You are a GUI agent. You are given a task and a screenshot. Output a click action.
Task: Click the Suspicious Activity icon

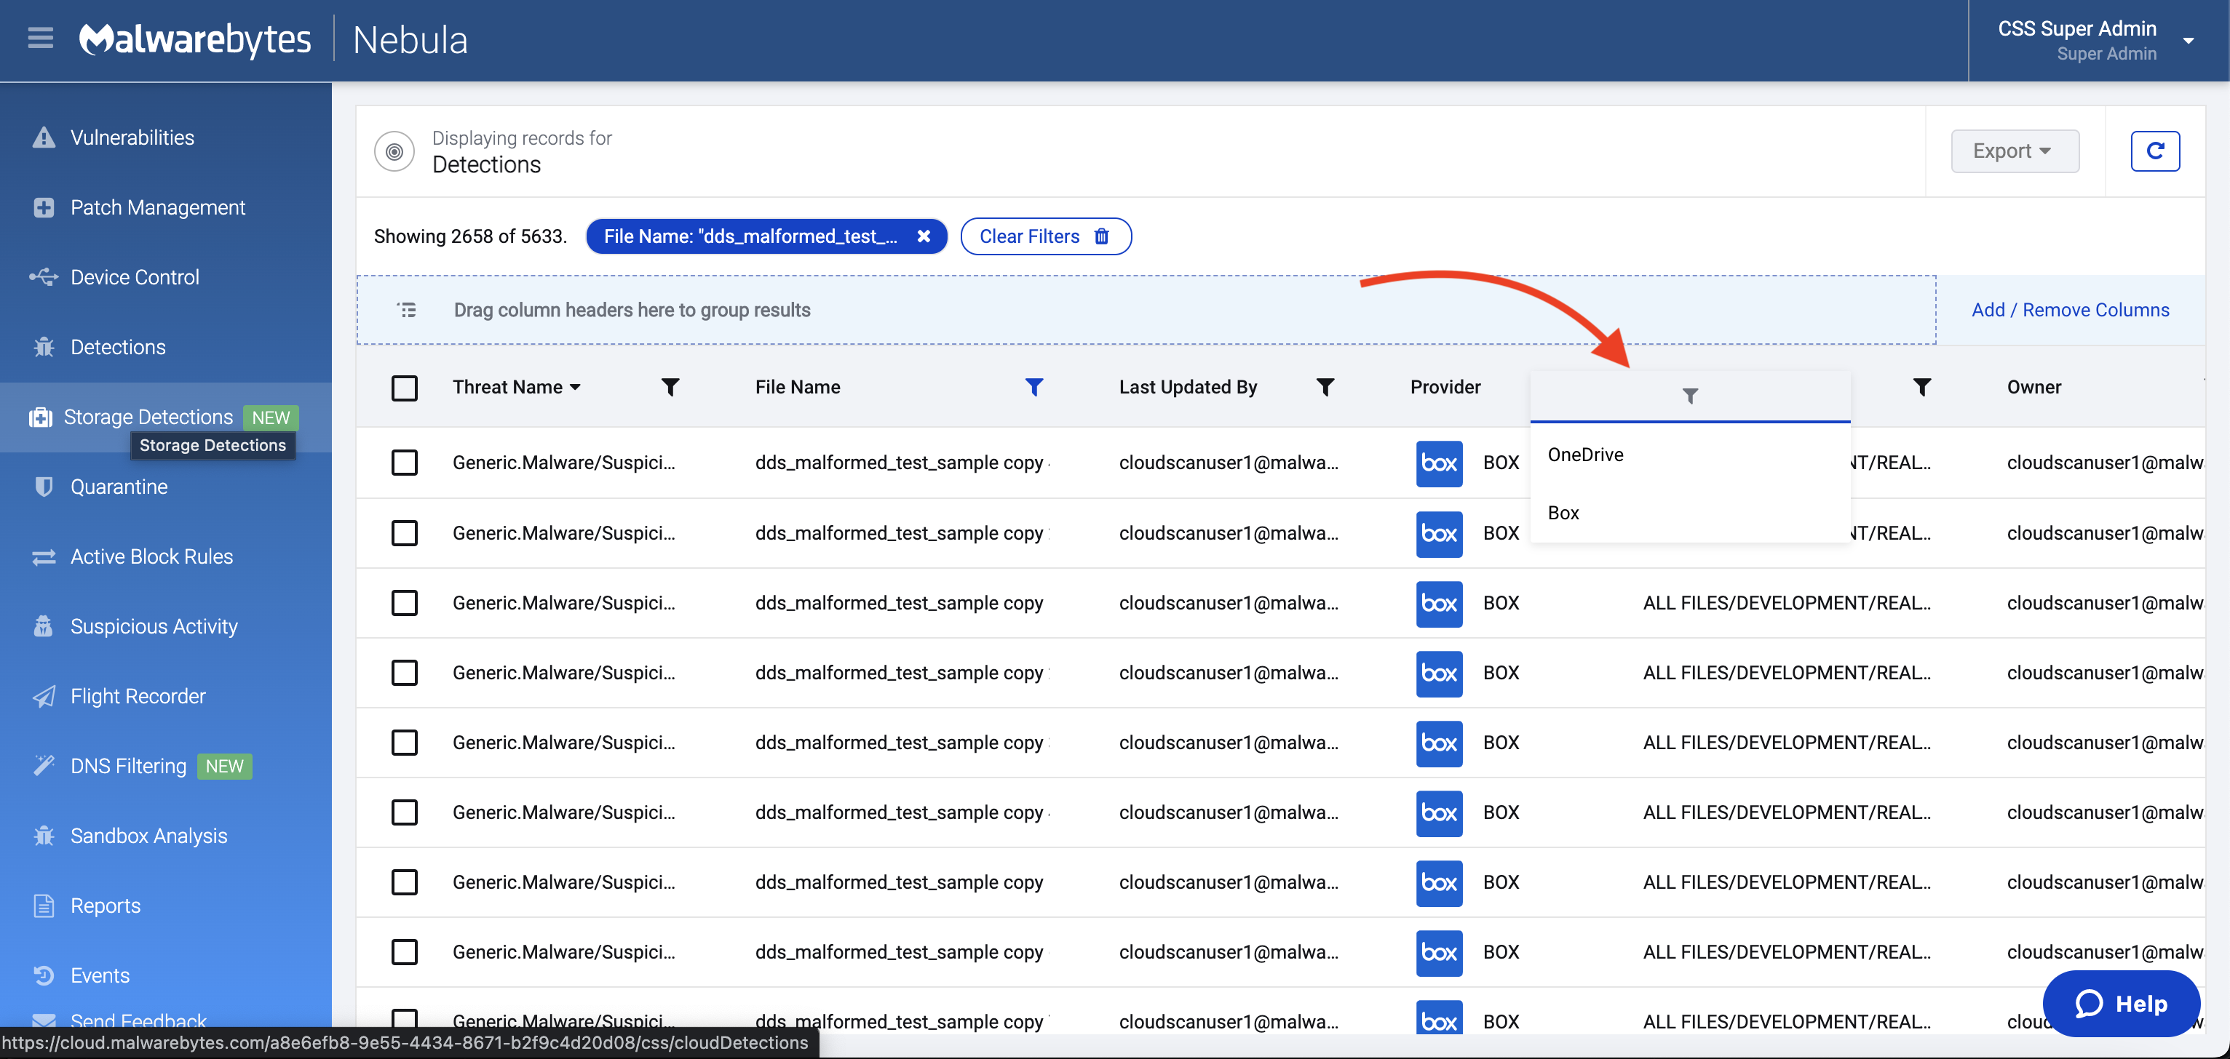(x=43, y=626)
